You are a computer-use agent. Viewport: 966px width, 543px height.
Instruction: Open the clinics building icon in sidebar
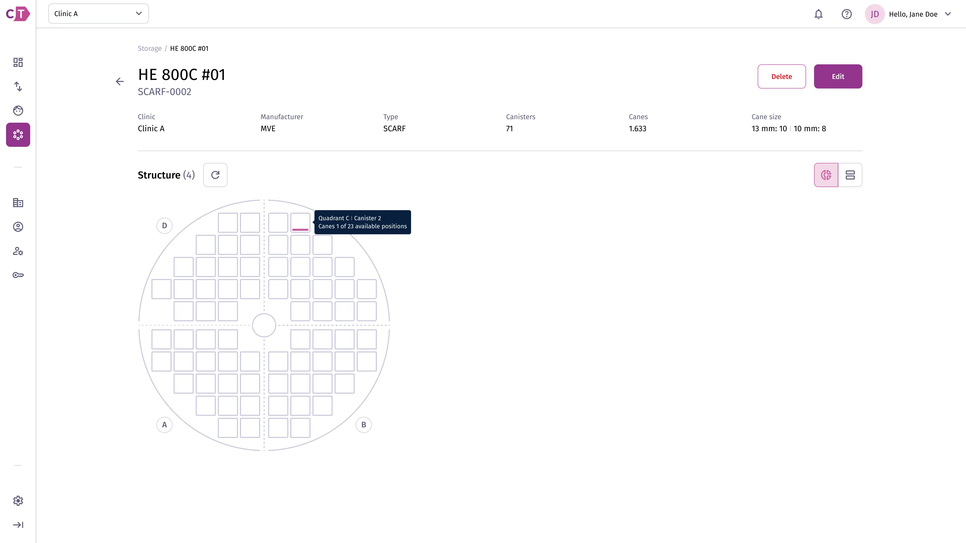point(18,203)
